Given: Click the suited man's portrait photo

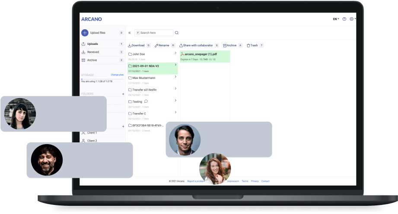Looking at the screenshot, I should coord(185,139).
